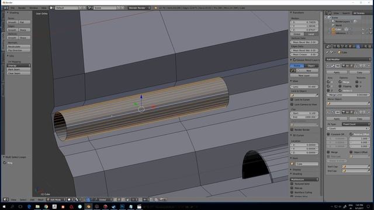Click Recalculate normals button
The width and height of the screenshot is (374, 210).
tap(19, 47)
